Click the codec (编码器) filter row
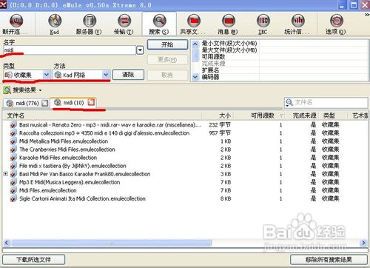Image resolution: width=370 pixels, height=268 pixels. pyautogui.click(x=283, y=77)
